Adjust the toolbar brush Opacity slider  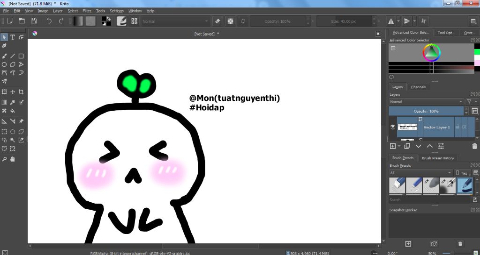pos(277,21)
